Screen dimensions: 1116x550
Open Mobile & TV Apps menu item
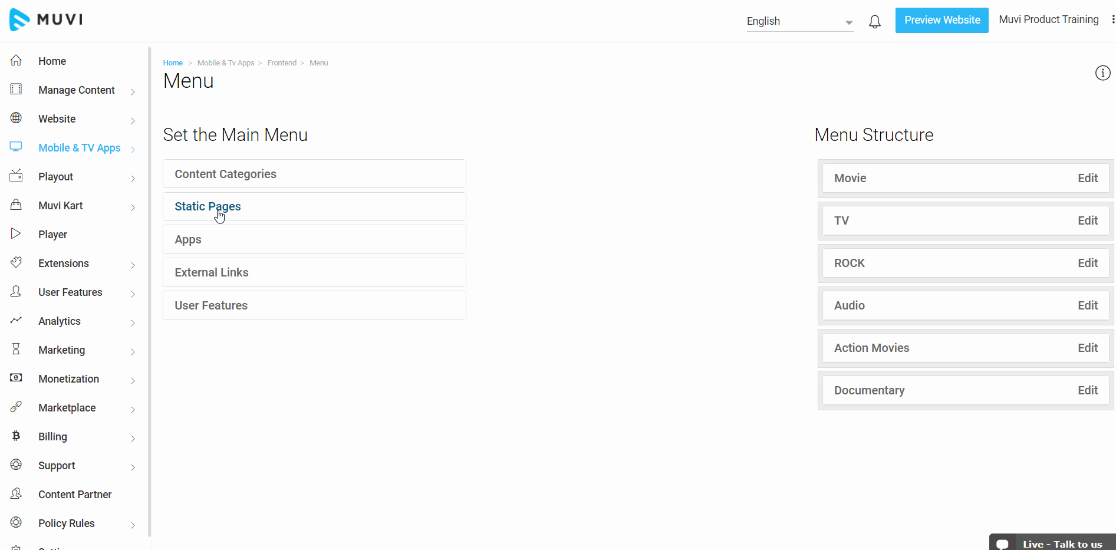pyautogui.click(x=80, y=148)
